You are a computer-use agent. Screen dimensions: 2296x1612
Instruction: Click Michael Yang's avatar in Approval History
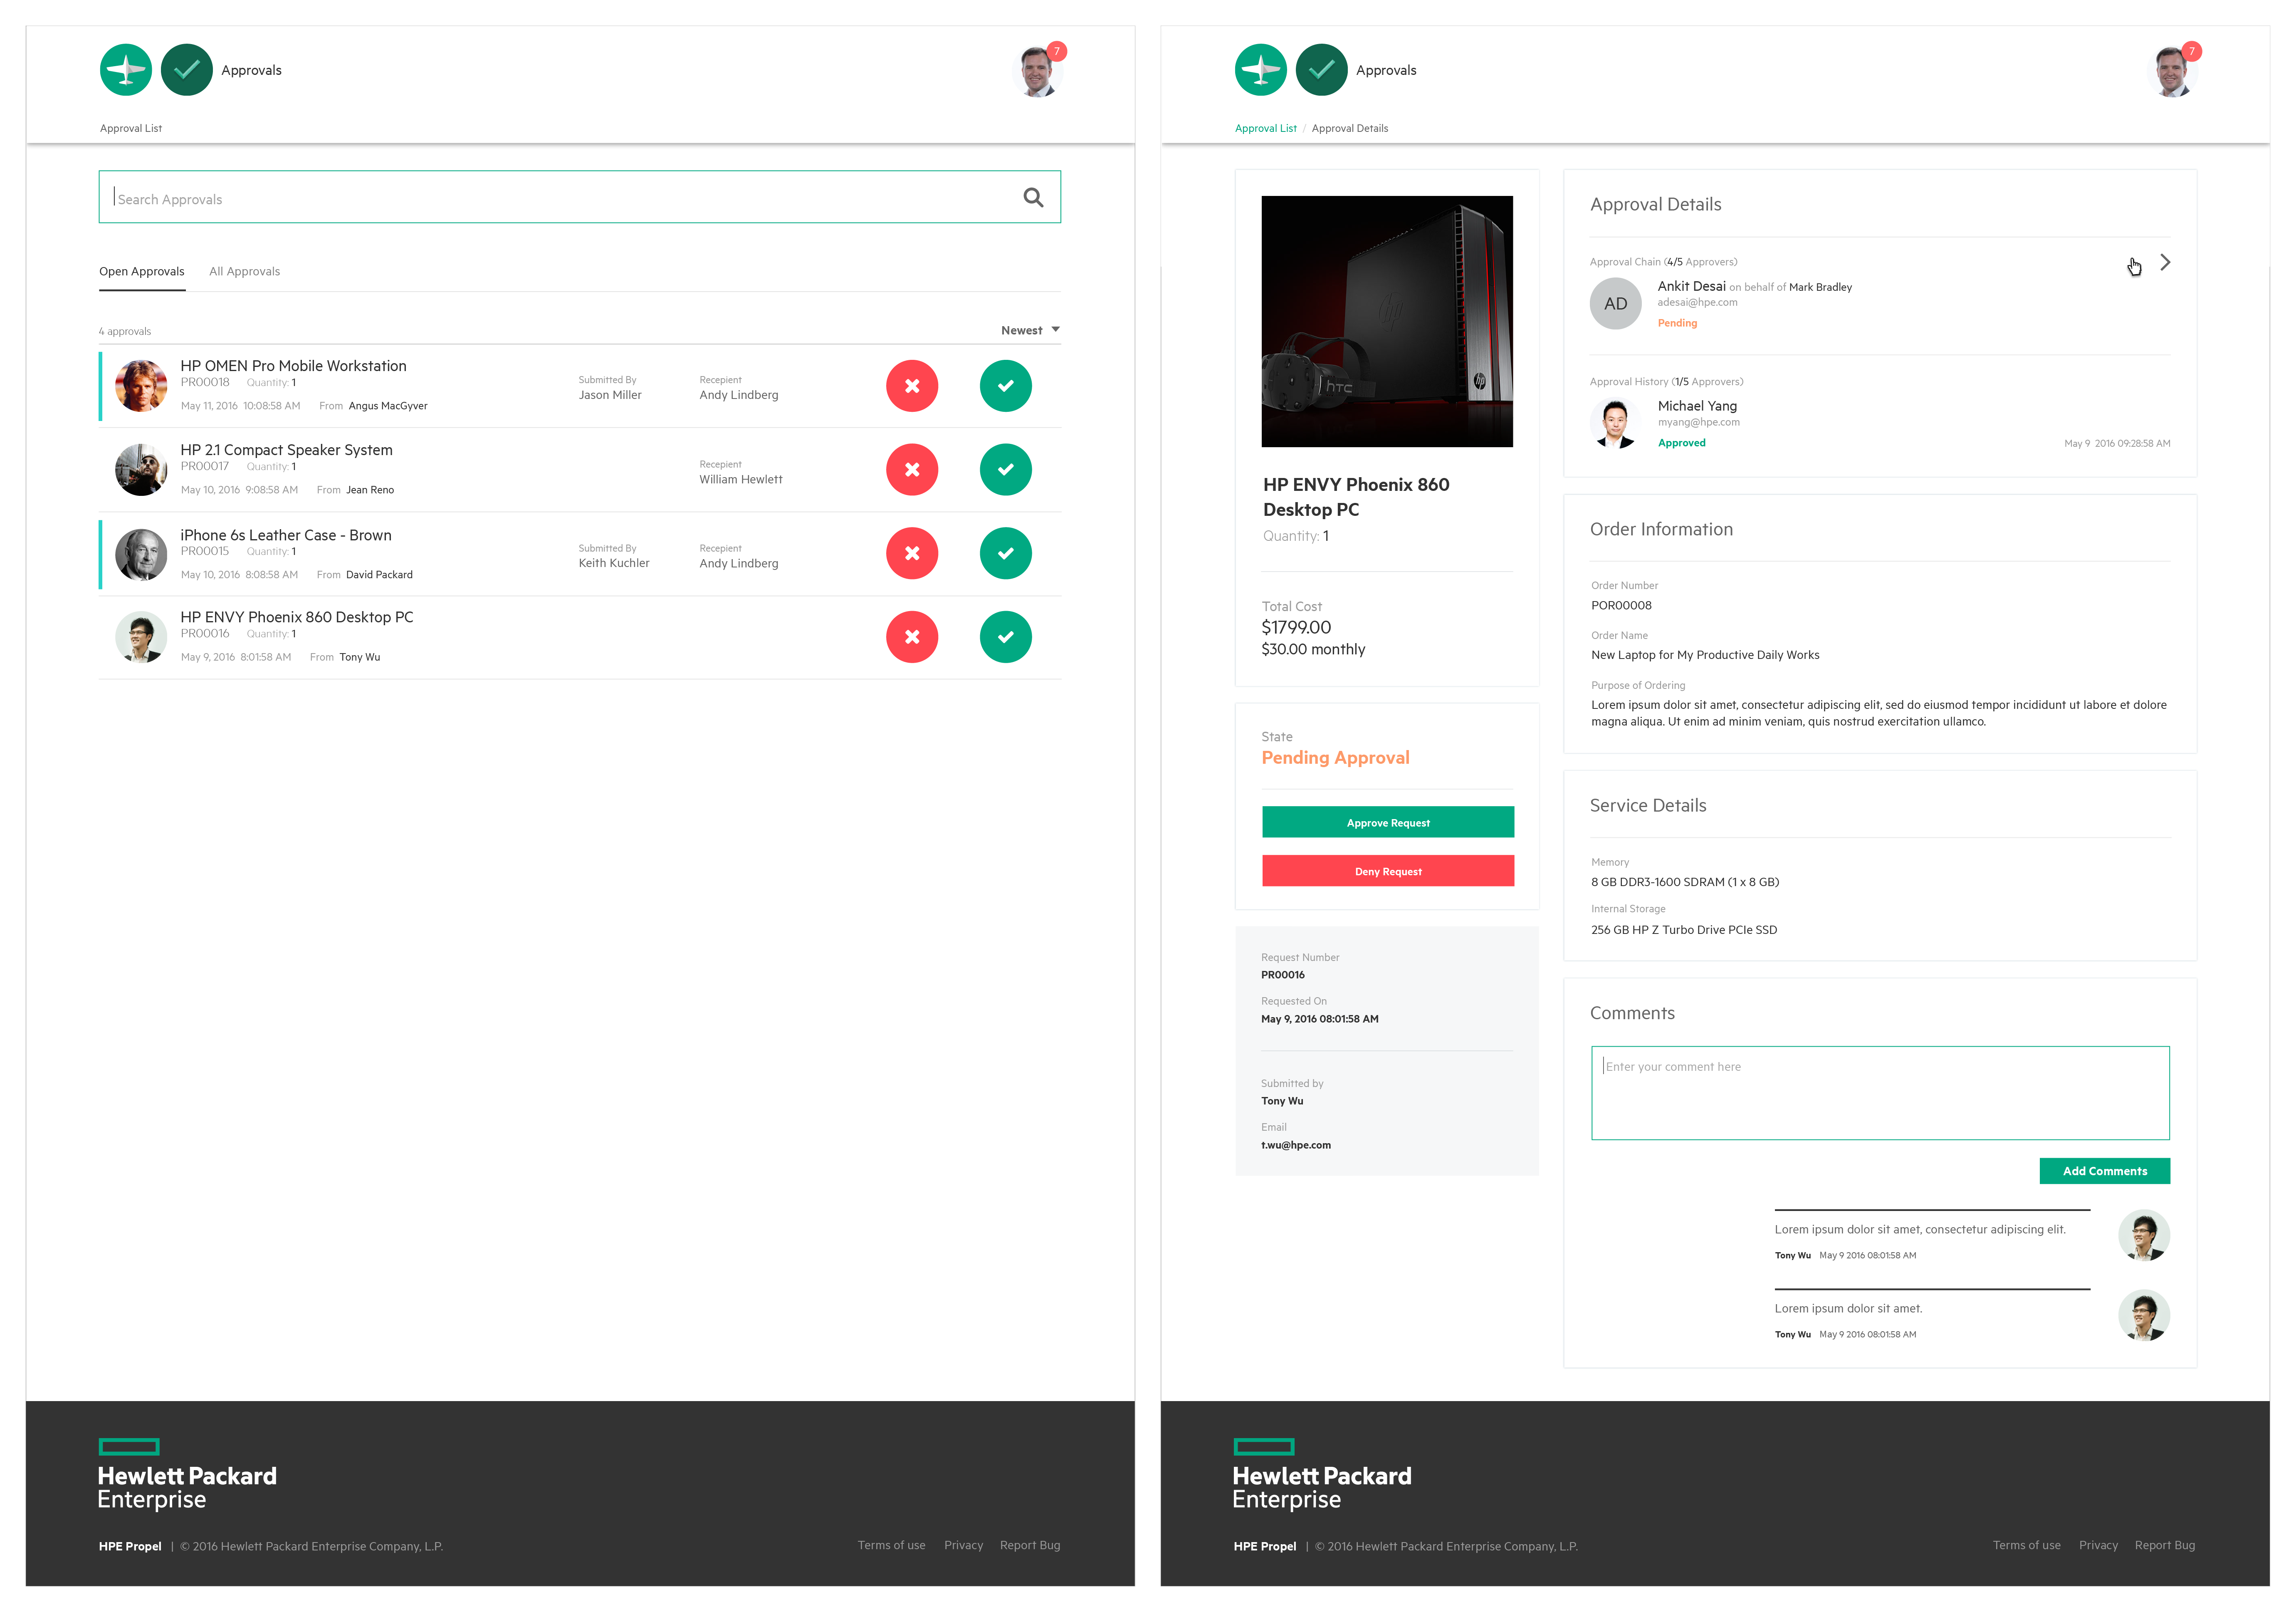point(1616,423)
